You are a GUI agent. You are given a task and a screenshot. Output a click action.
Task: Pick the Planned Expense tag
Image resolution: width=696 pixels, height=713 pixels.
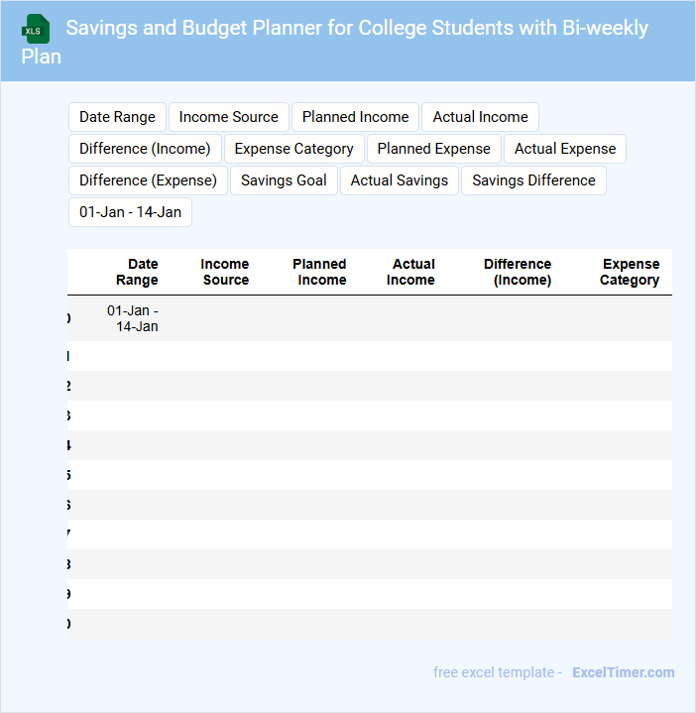[433, 149]
